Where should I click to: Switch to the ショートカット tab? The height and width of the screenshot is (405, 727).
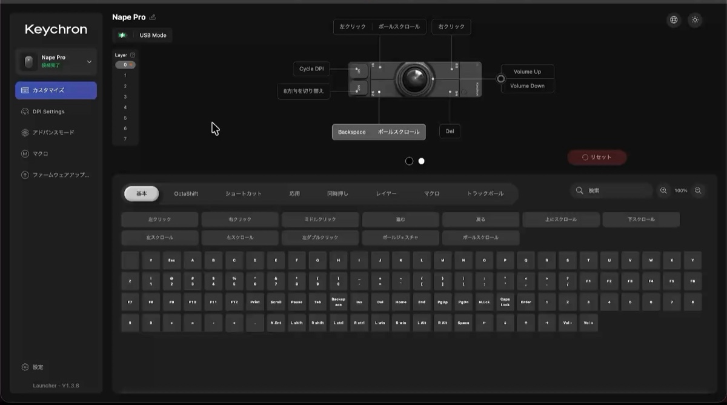[244, 193]
